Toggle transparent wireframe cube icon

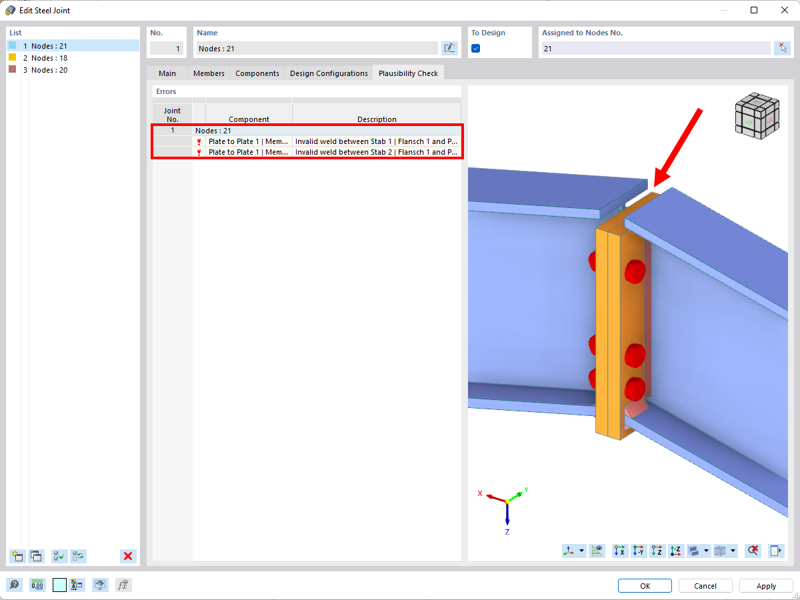point(720,551)
